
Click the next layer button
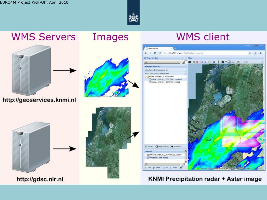pyautogui.click(x=175, y=146)
